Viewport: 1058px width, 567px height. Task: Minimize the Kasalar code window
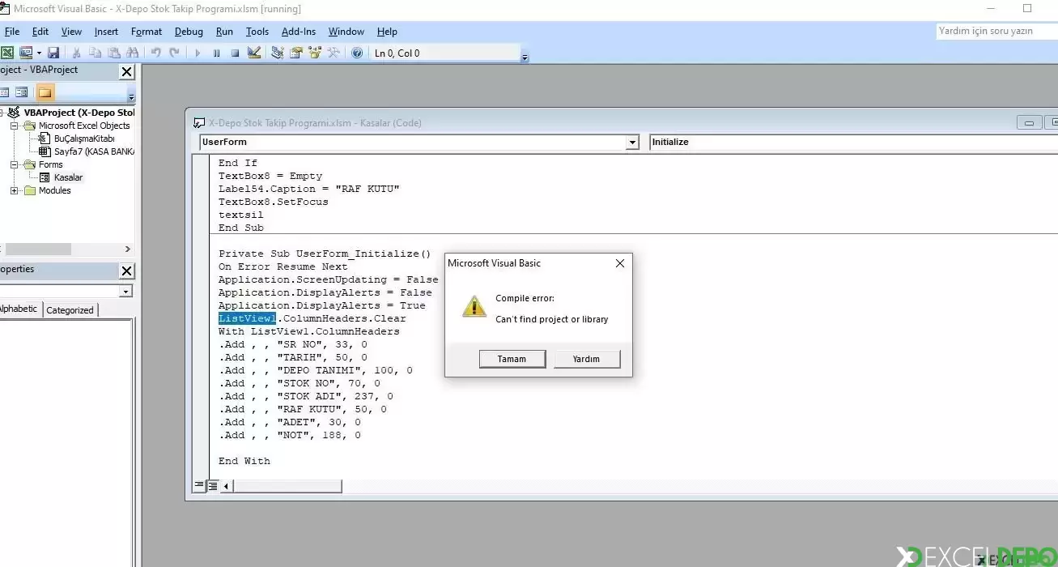click(1029, 123)
